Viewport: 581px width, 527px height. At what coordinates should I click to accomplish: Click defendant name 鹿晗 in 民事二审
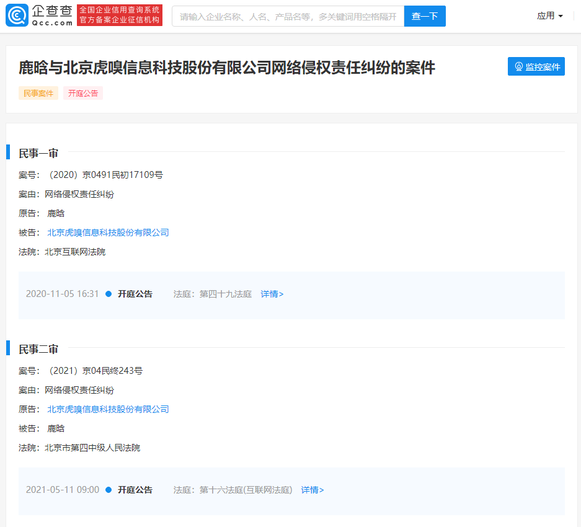coord(56,429)
